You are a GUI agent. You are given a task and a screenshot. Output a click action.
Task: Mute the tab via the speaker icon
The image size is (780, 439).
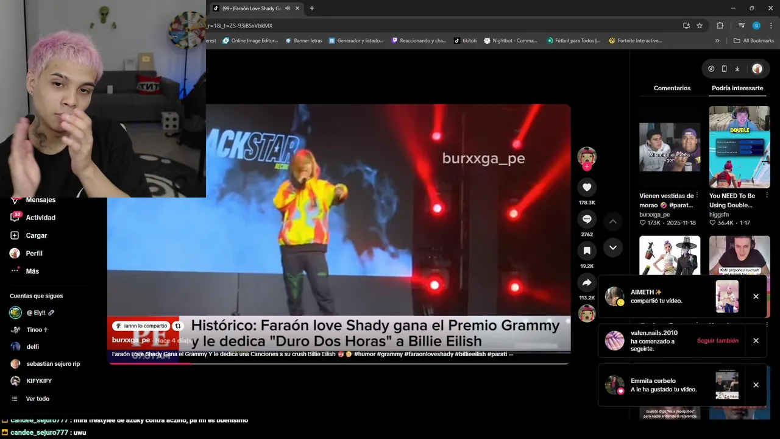tap(288, 9)
